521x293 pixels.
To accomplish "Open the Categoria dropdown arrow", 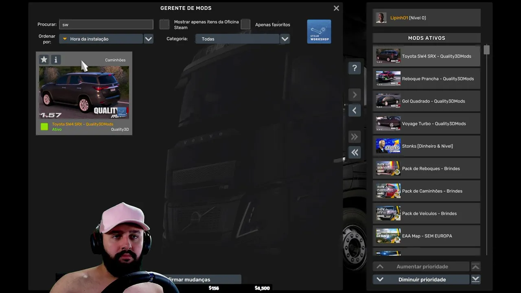I will pos(285,39).
